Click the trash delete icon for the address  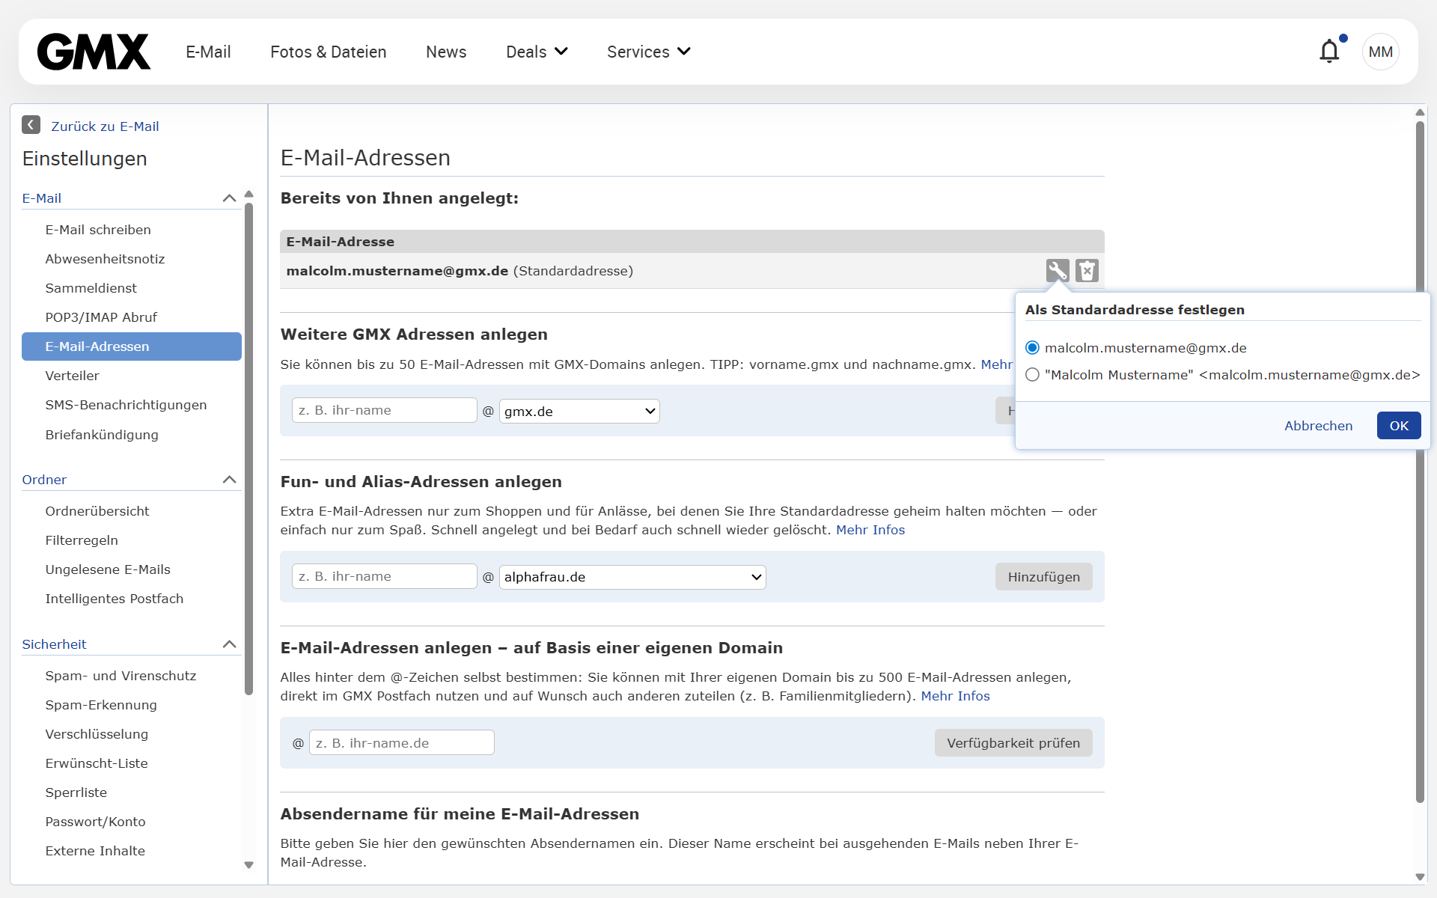[x=1087, y=270]
